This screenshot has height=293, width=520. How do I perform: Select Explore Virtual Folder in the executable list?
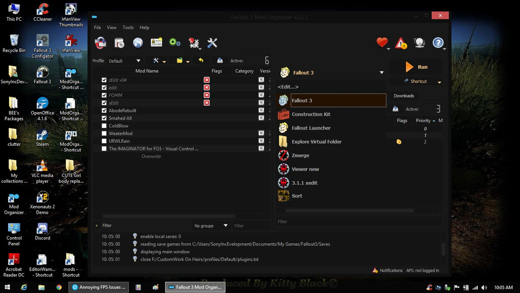[316, 142]
